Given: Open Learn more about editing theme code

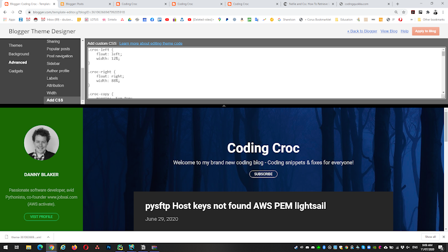Looking at the screenshot, I should 151,44.
